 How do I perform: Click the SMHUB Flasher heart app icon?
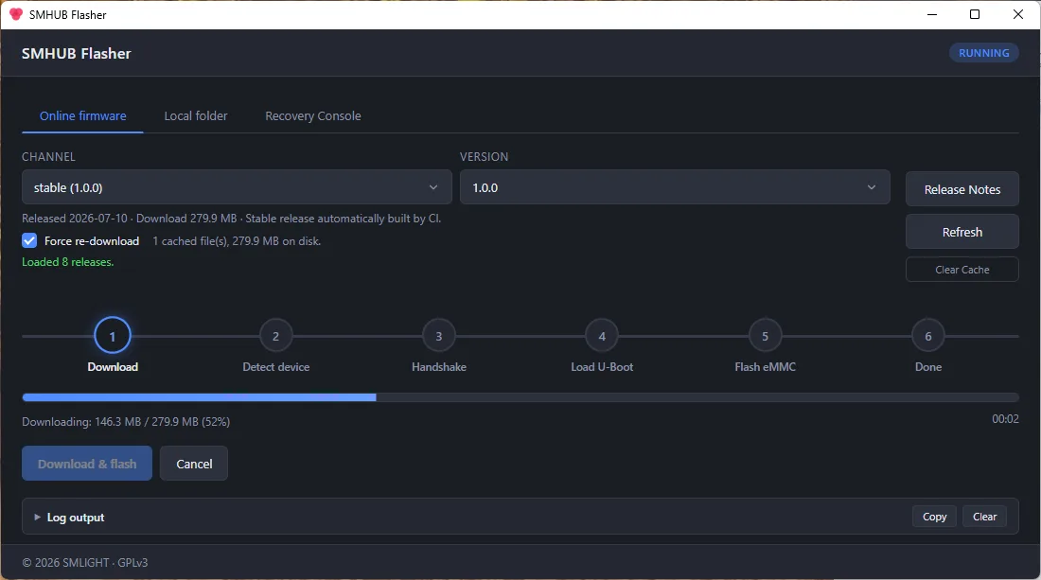(x=16, y=14)
